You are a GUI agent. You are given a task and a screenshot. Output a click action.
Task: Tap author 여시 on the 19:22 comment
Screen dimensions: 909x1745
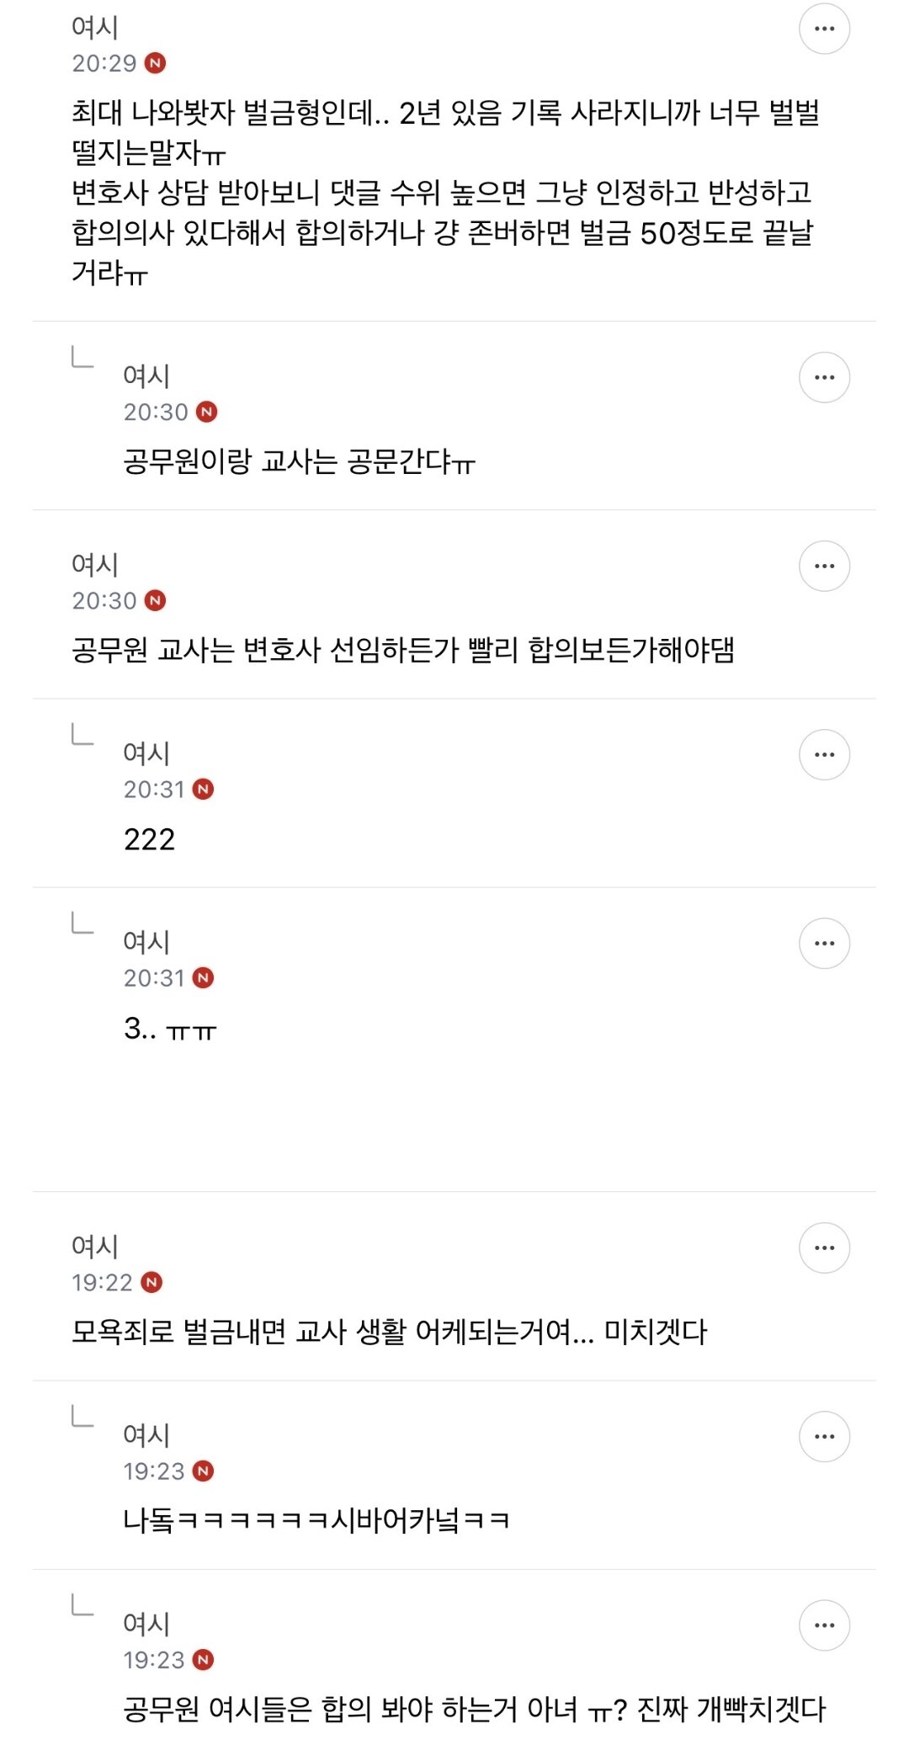coord(95,1246)
